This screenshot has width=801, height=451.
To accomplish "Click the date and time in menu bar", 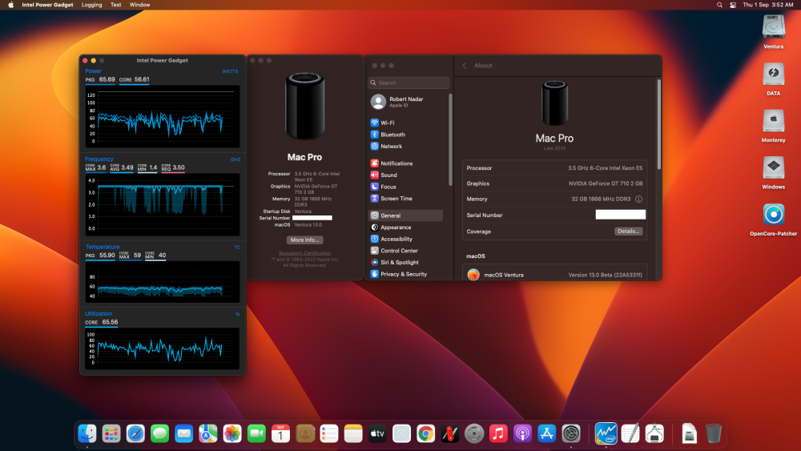I will click(768, 5).
